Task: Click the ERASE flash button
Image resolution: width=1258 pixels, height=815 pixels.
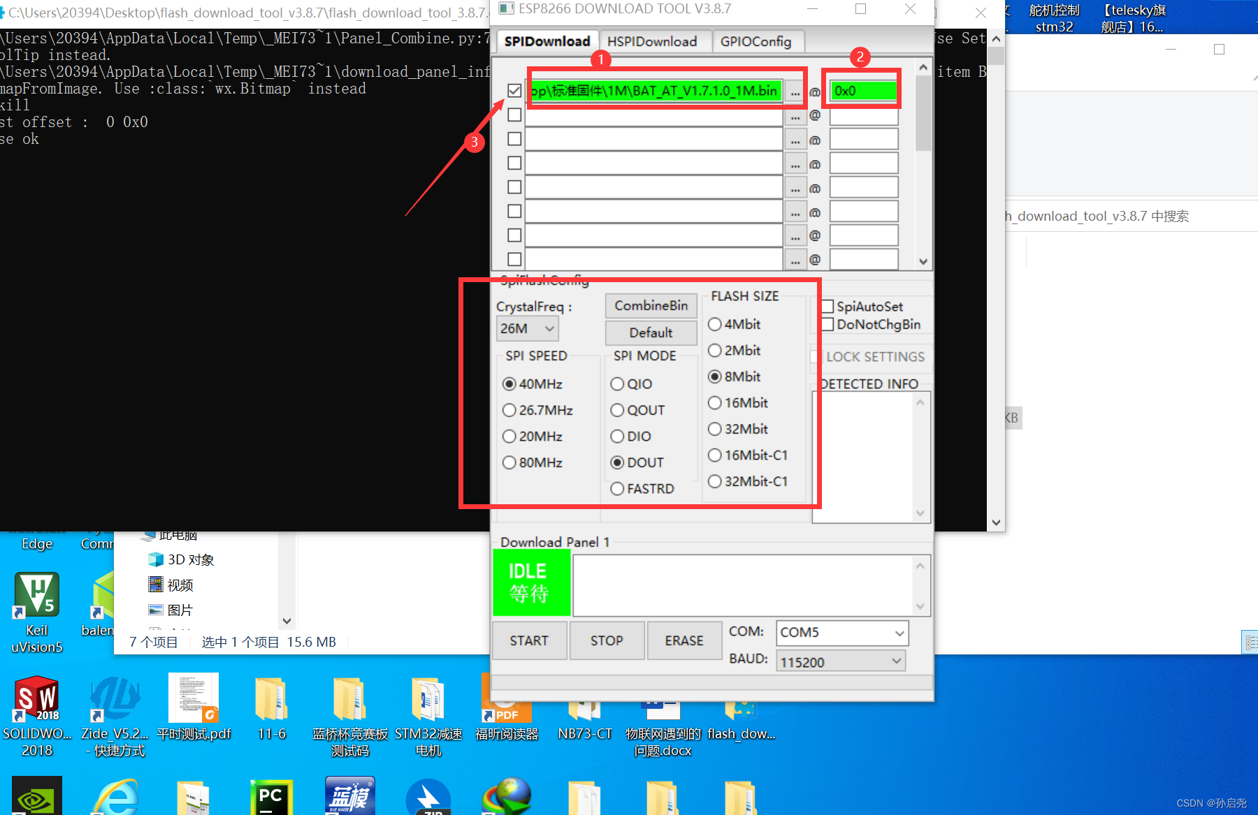Action: point(684,640)
